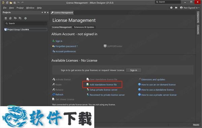The height and width of the screenshot is (128, 202).
Task: Click the Projects panel Search field
Action: [x=26, y=24]
